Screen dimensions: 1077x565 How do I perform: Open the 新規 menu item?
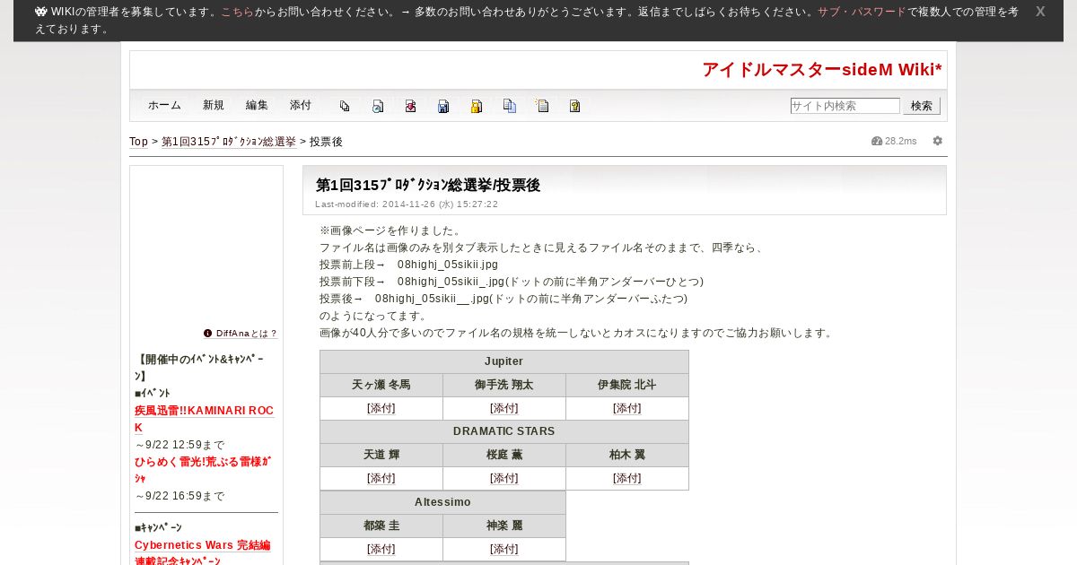click(x=214, y=105)
